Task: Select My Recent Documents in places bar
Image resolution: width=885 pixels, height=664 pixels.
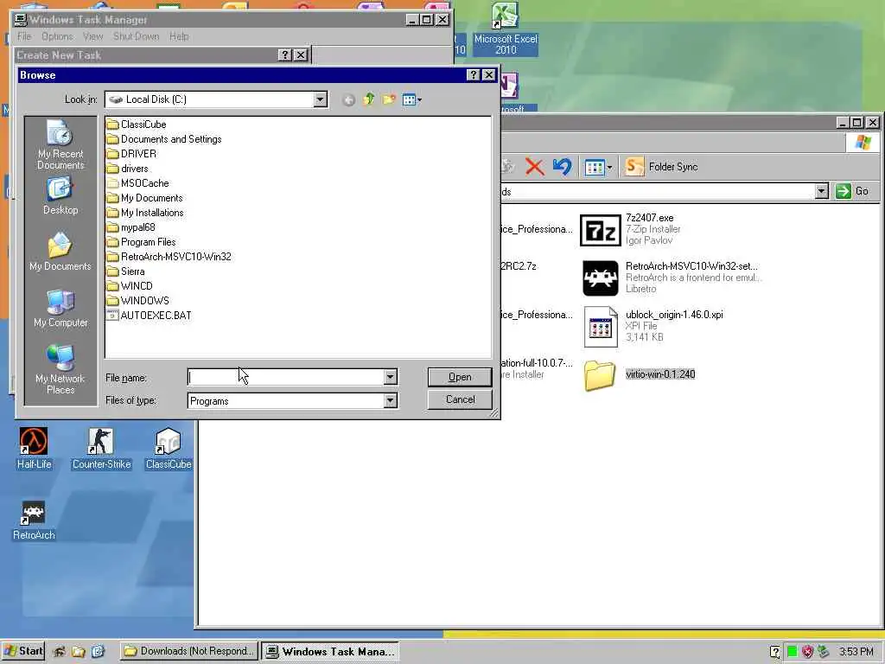Action: tap(60, 144)
